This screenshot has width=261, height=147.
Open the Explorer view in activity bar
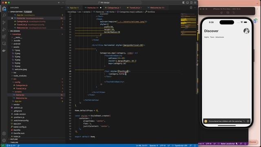tap(4, 9)
